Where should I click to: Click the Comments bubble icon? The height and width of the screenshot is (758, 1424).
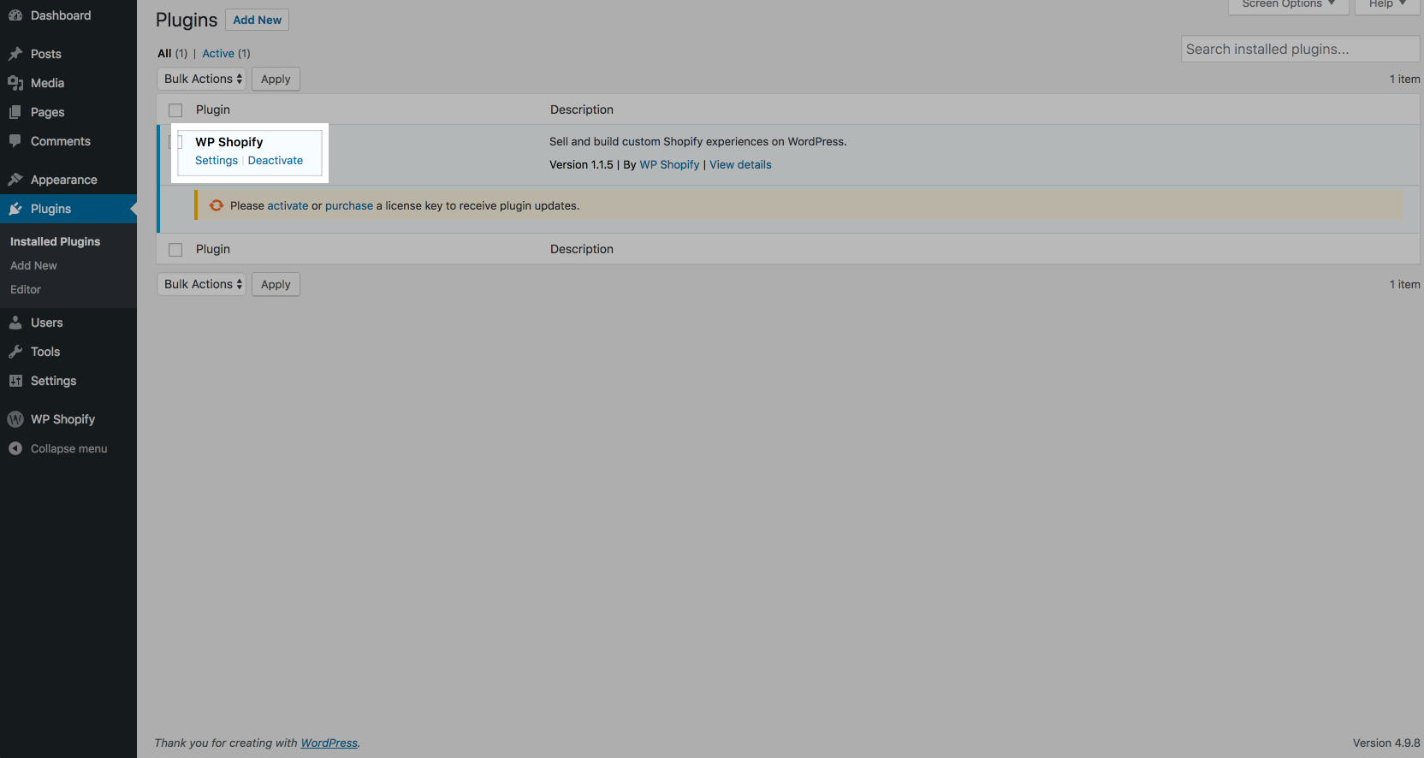pos(15,141)
